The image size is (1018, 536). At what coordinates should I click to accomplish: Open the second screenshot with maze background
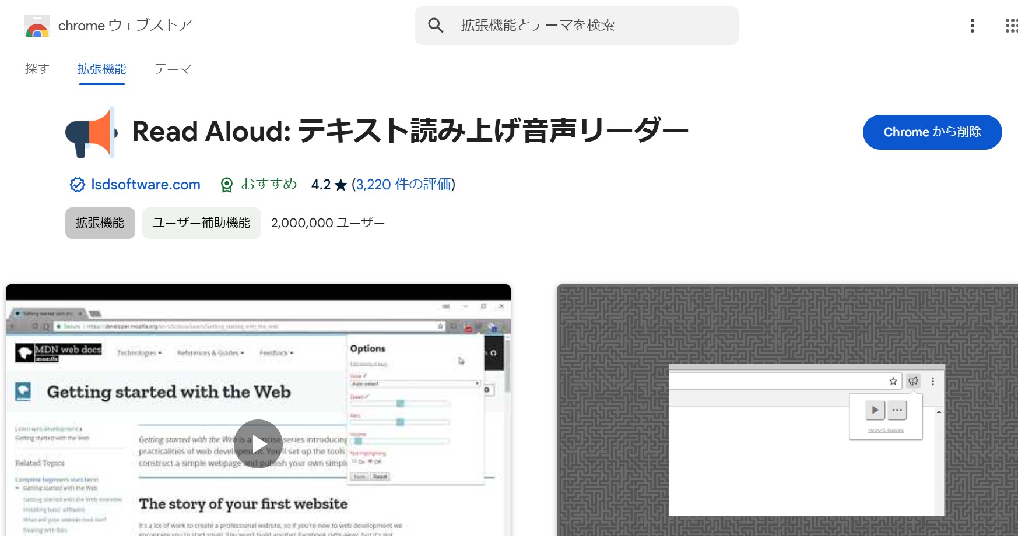click(787, 410)
